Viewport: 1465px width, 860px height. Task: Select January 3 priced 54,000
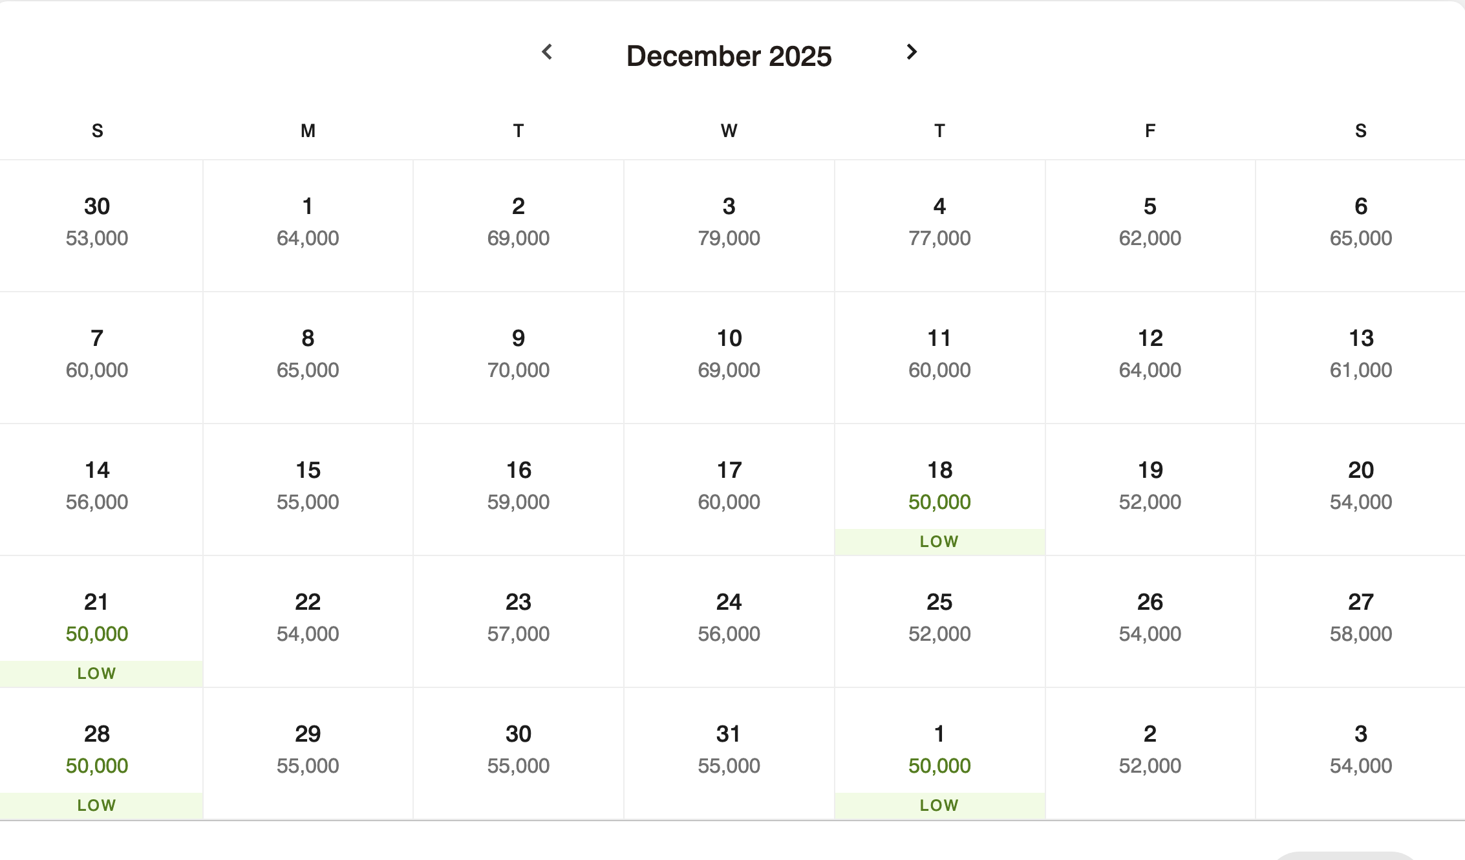click(x=1360, y=753)
